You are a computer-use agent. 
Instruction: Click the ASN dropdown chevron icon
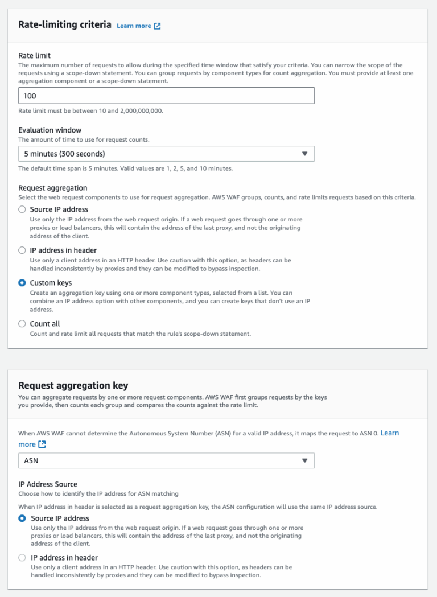(304, 460)
